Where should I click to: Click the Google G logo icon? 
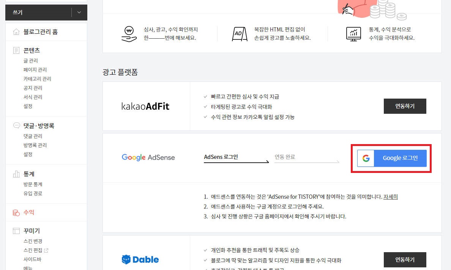click(366, 158)
